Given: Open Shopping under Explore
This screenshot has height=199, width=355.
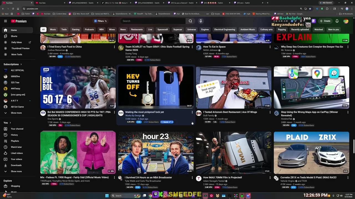Looking at the screenshot, I should pos(15,186).
